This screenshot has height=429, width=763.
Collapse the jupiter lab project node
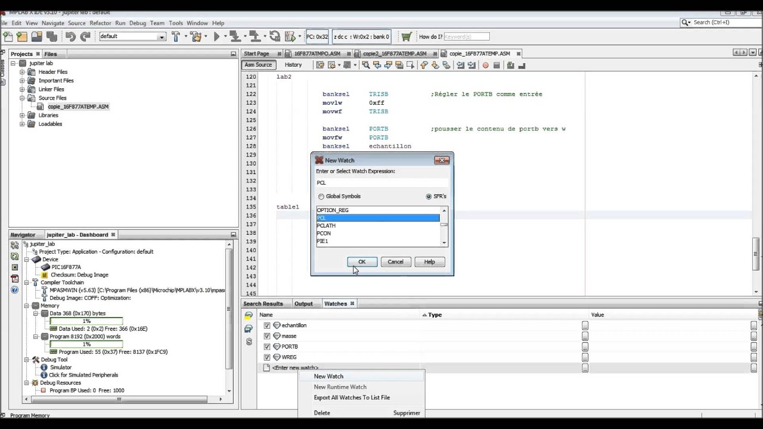point(14,63)
